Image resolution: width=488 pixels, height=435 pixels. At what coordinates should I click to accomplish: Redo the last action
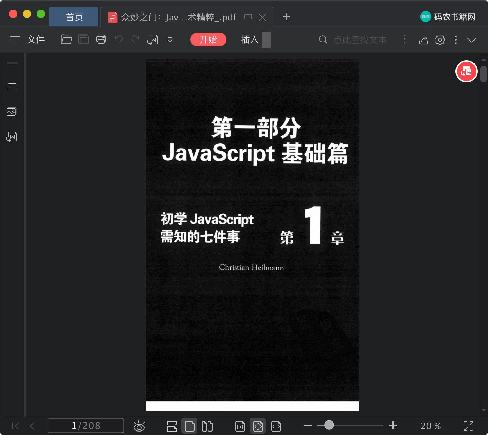tap(135, 39)
